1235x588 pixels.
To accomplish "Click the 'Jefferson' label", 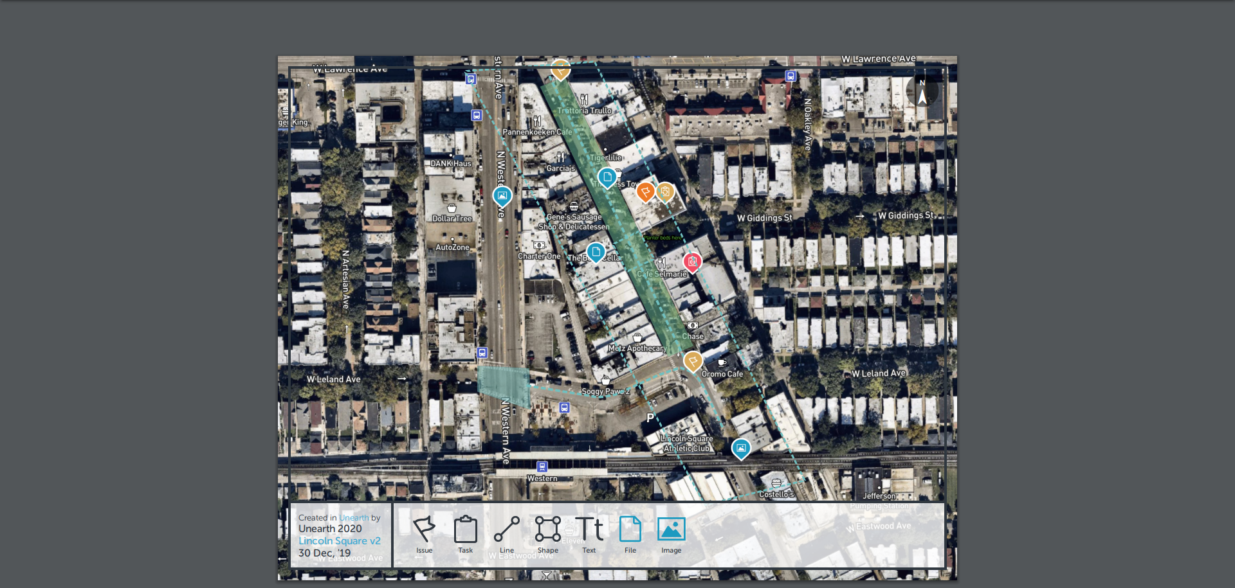I will point(879,496).
